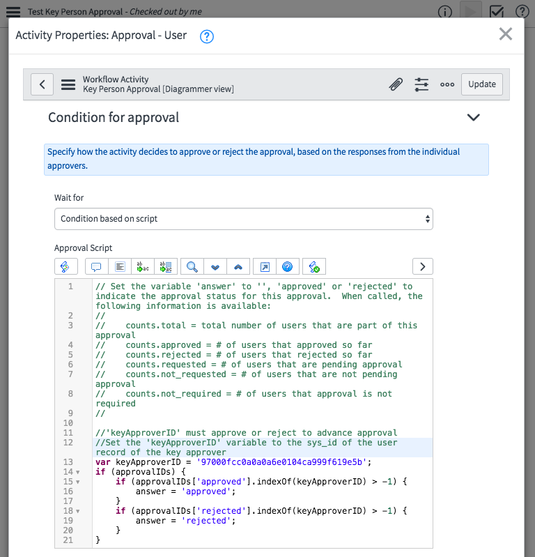Open the script editor help icon
The height and width of the screenshot is (557, 535).
pos(287,266)
